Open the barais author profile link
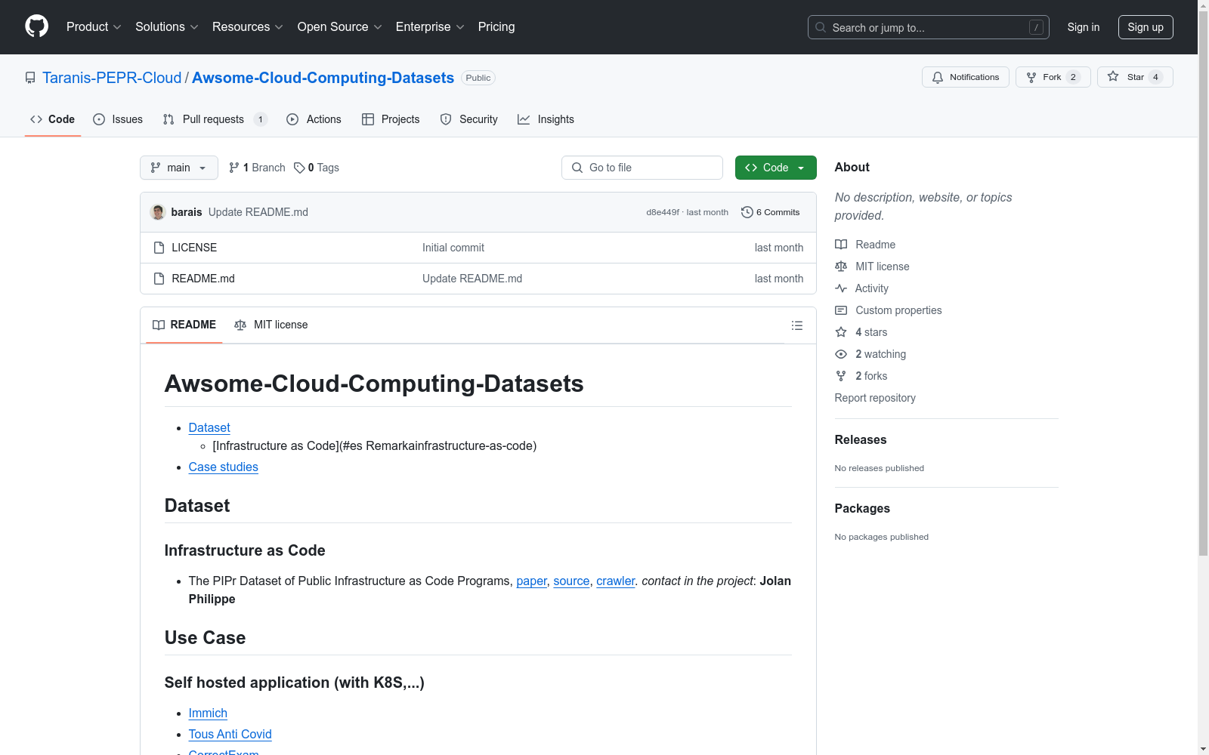Screen dimensions: 1209x755 click(187, 212)
